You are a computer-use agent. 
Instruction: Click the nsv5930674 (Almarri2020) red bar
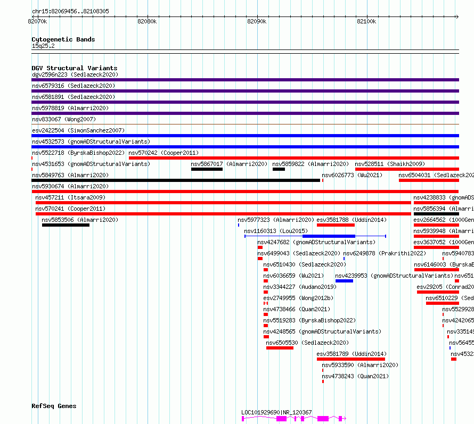[x=245, y=192]
